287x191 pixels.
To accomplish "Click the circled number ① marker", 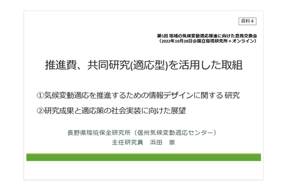I will (x=40, y=95).
